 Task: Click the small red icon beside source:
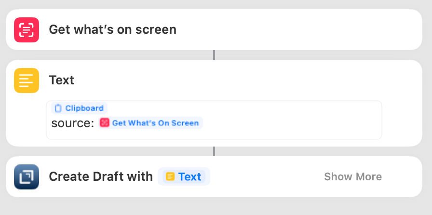tap(105, 123)
